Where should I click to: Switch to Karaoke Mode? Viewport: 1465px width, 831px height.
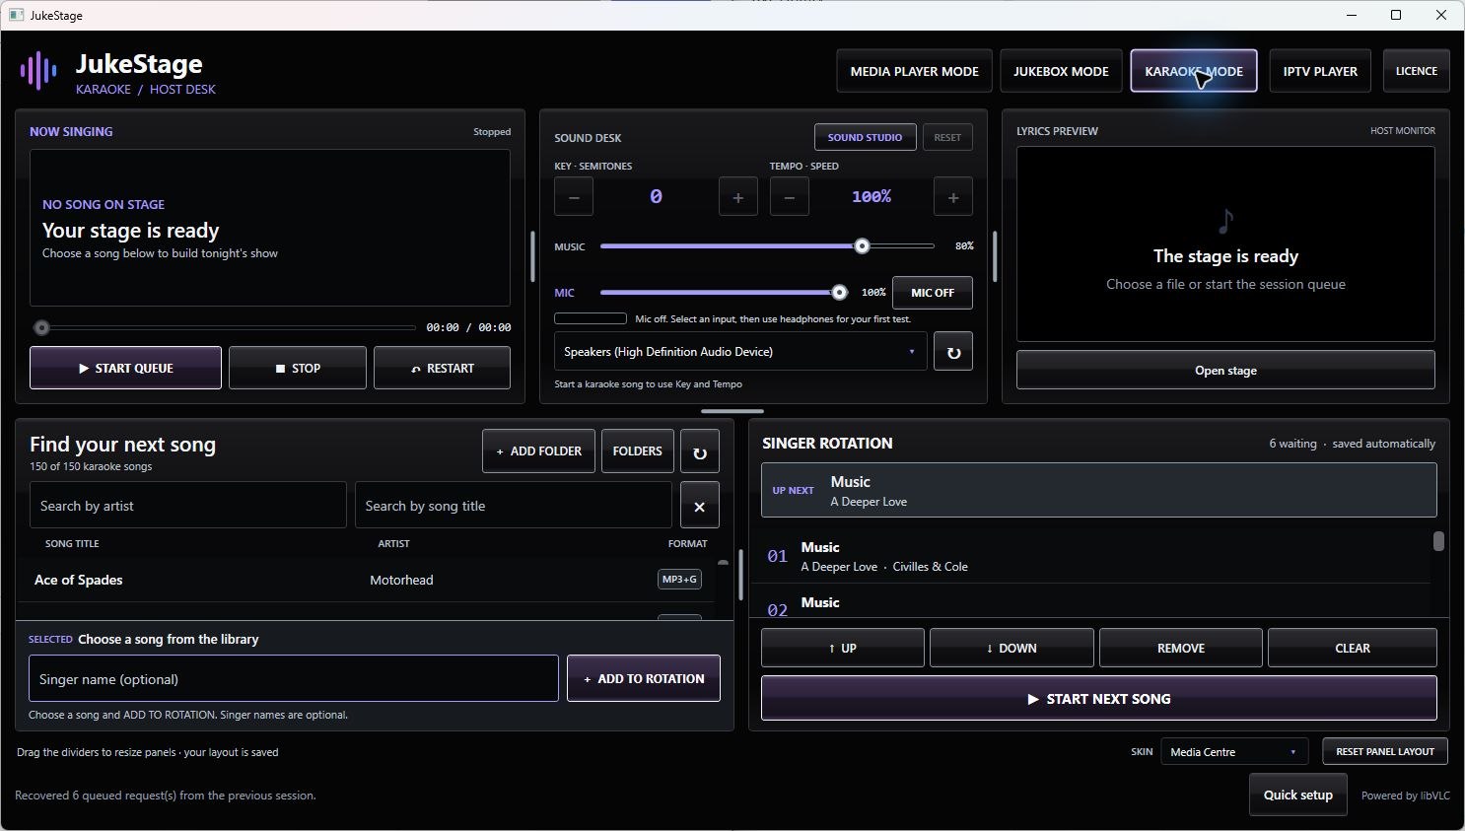[1194, 71]
